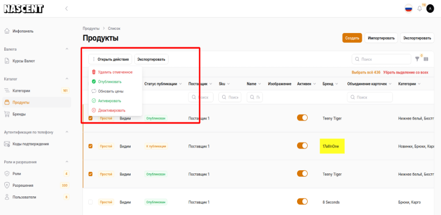Screen dimensions: 441x215
Task: Click the filter funnel icon
Action: coord(417,59)
